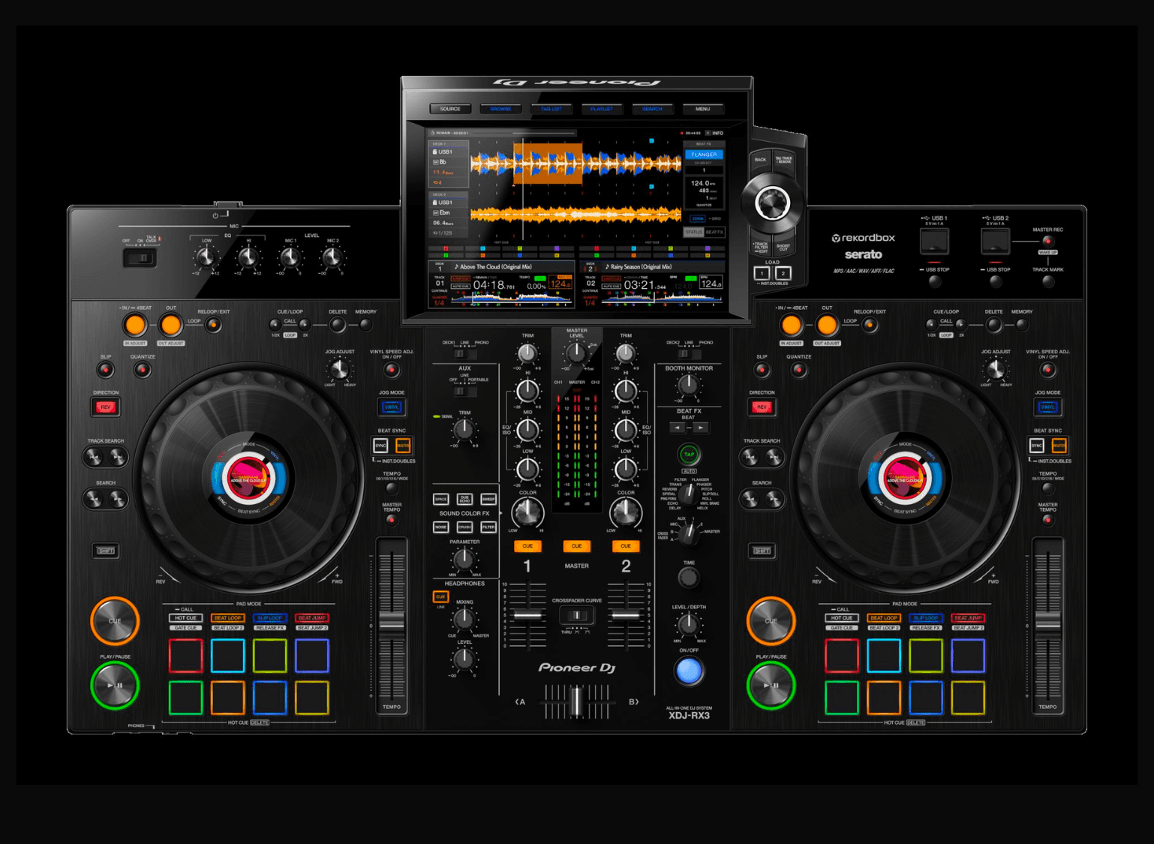Viewport: 1154px width, 844px height.
Task: Hit the right deck orange CUE button
Action: click(771, 621)
